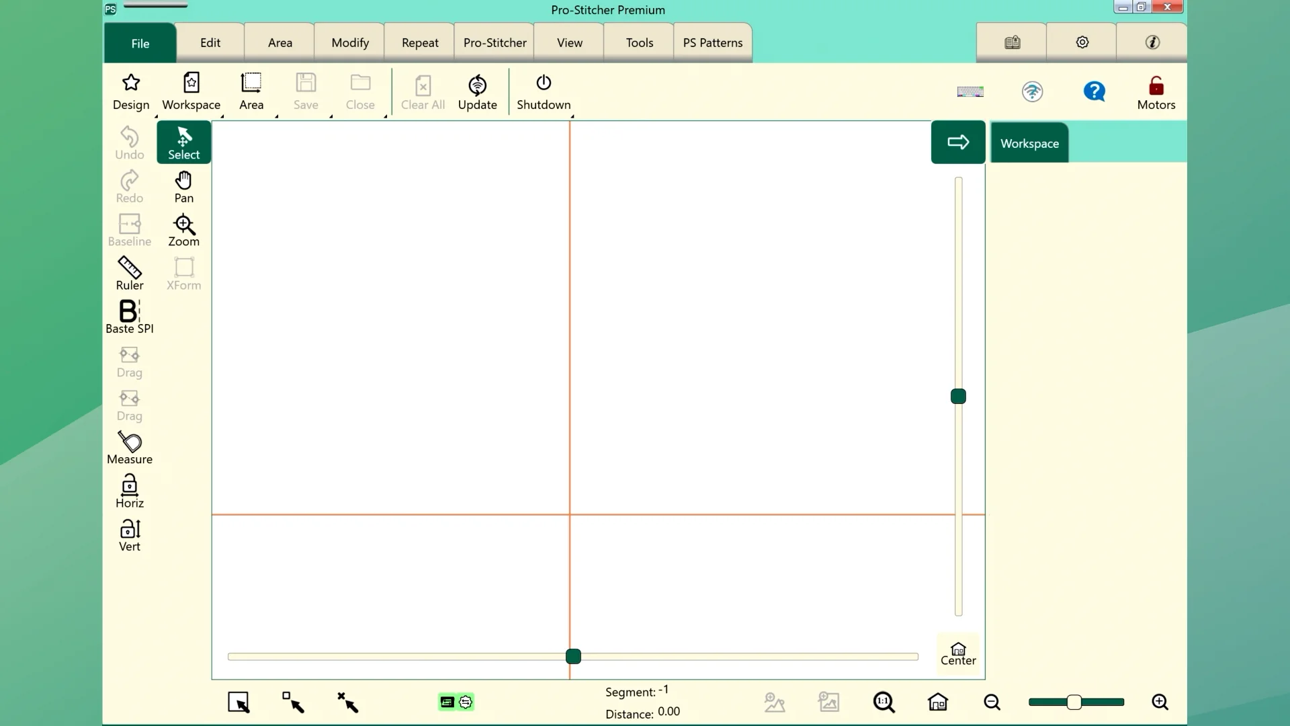Switch to the Pro-Stitcher tab

coord(494,42)
